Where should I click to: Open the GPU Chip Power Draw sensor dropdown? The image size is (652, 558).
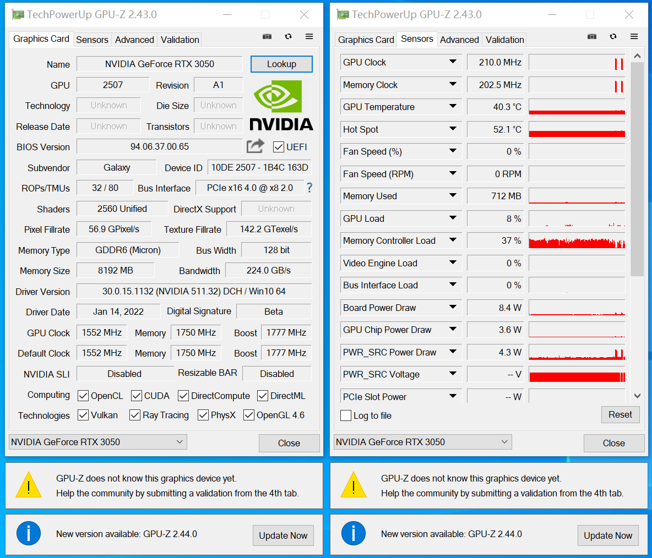pyautogui.click(x=453, y=330)
